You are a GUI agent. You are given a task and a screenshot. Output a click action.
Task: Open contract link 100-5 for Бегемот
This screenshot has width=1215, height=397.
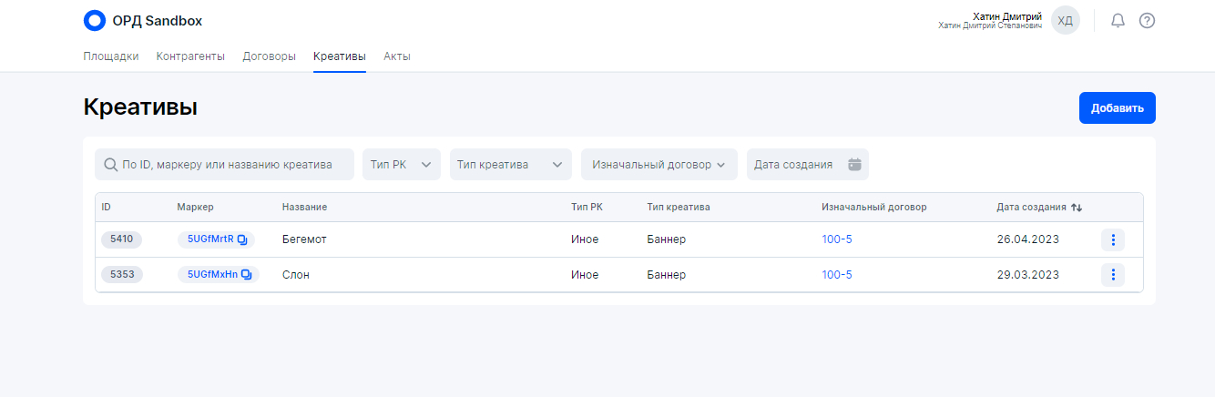point(837,239)
